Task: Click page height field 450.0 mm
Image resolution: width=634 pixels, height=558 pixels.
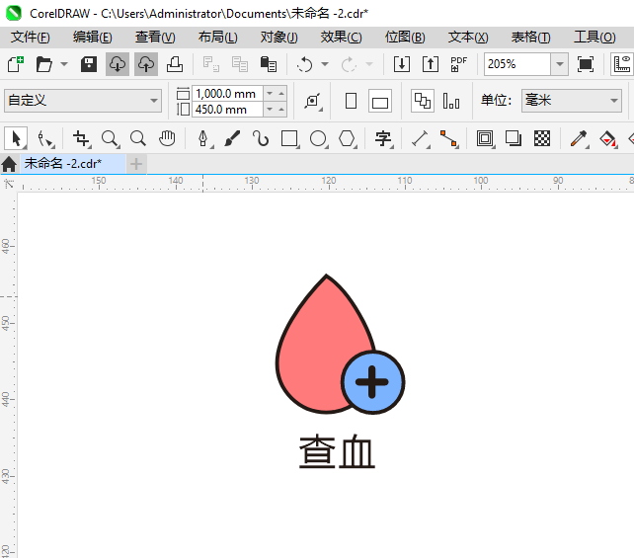Action: [x=227, y=110]
